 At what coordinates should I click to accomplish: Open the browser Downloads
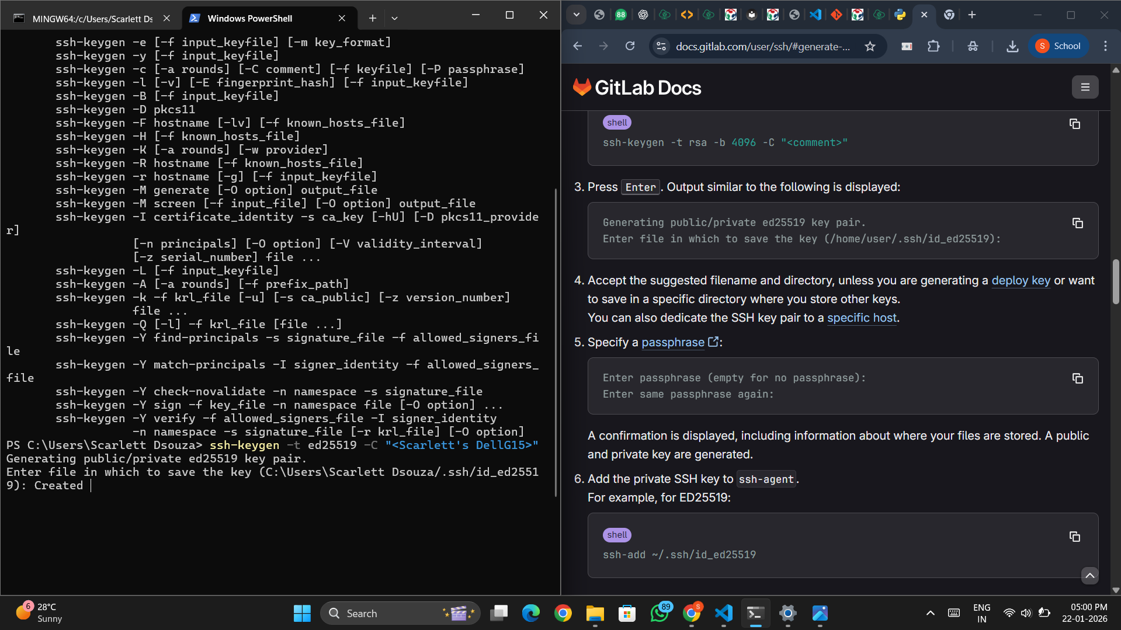(x=1012, y=46)
